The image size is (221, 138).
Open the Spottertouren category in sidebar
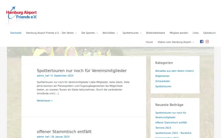163,86
